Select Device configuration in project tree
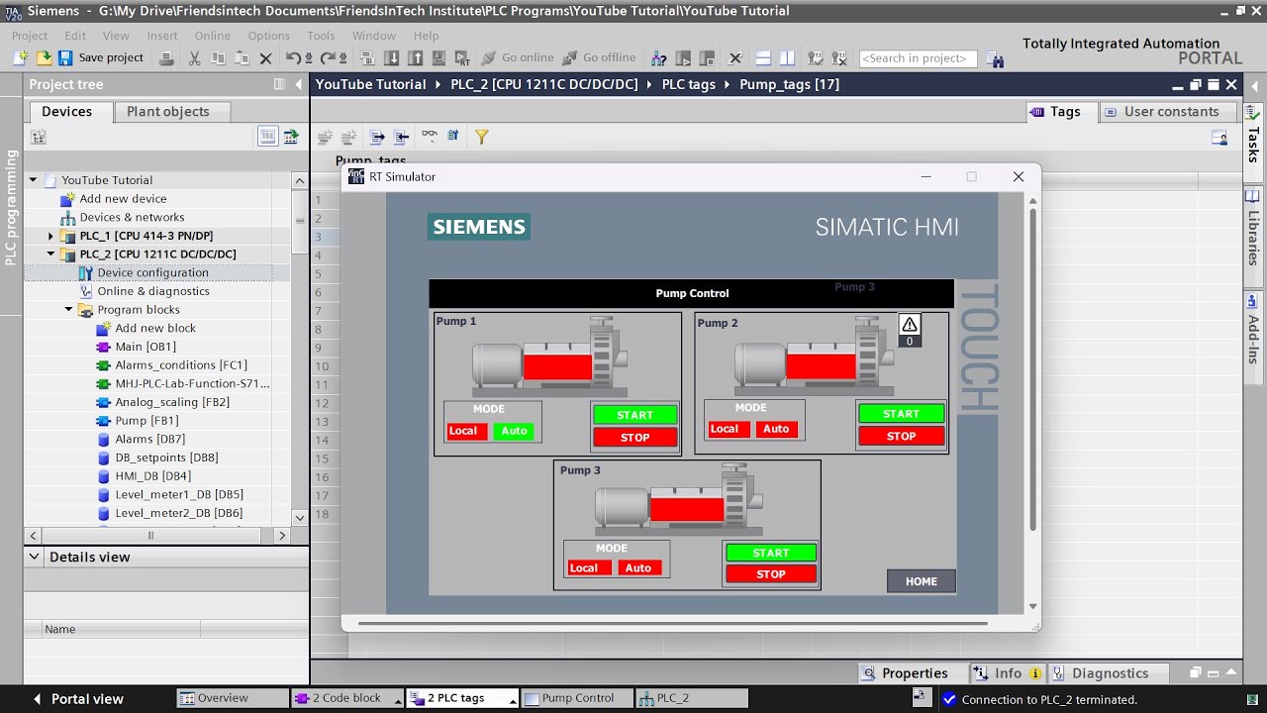 pos(152,273)
